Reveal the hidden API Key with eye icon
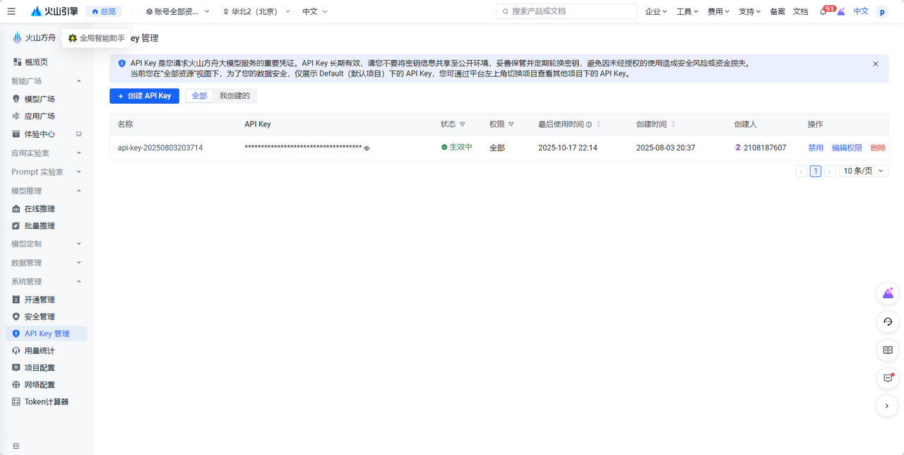 click(x=367, y=148)
